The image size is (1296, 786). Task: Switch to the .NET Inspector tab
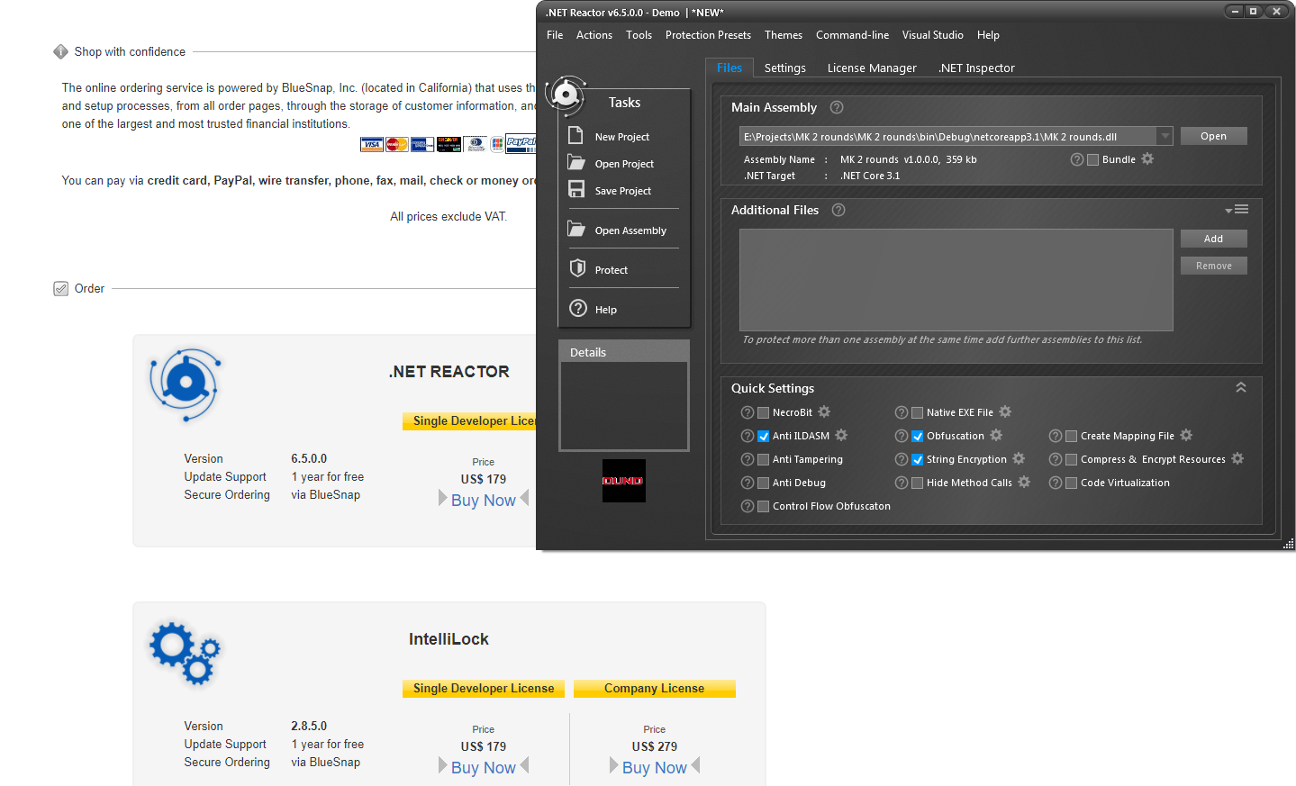(976, 68)
